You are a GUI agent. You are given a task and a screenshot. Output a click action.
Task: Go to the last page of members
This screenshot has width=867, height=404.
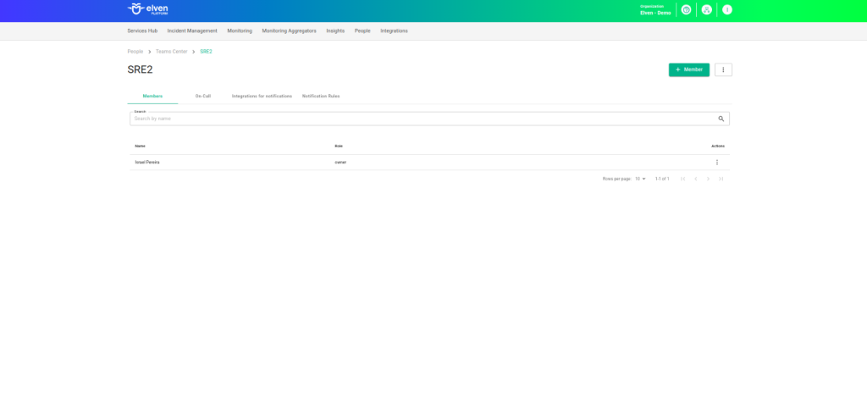(721, 179)
